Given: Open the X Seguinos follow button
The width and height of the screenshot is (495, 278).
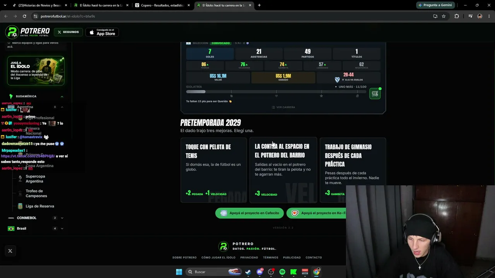Looking at the screenshot, I should click(68, 32).
